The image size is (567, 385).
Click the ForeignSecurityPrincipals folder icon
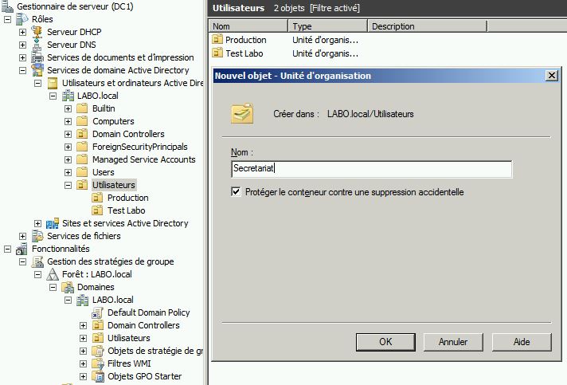pyautogui.click(x=83, y=147)
